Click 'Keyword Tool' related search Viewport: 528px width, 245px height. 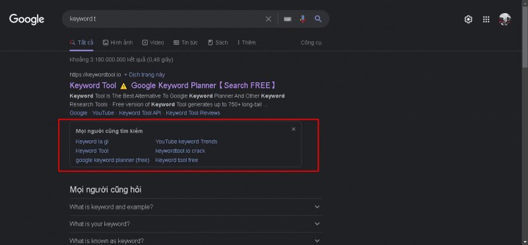pyautogui.click(x=92, y=151)
